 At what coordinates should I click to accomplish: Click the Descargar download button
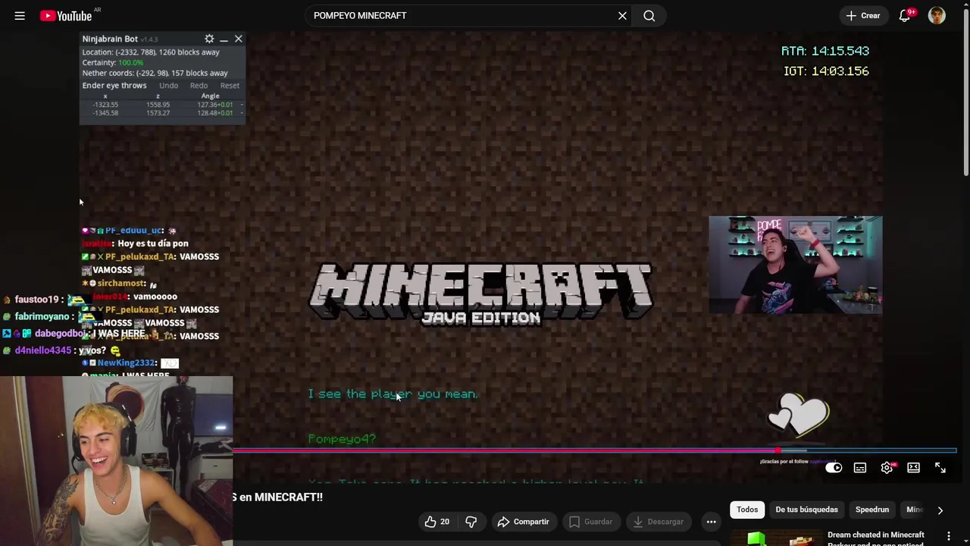pos(658,522)
